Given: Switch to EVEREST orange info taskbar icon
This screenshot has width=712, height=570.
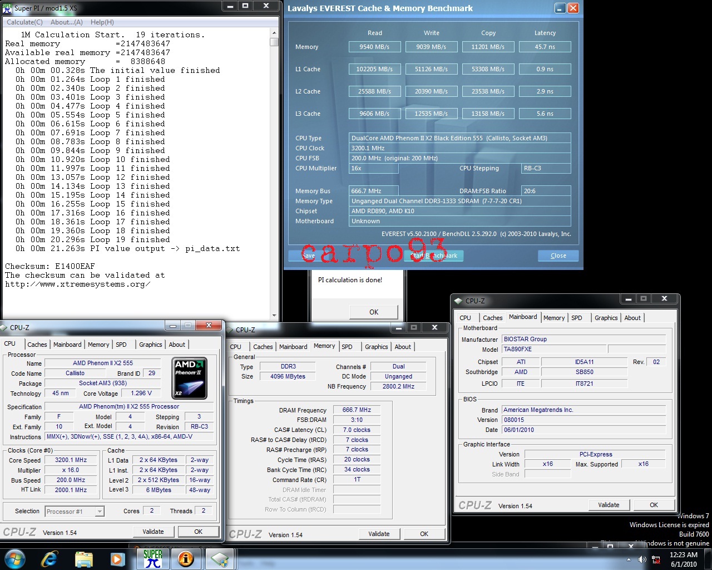Looking at the screenshot, I should (186, 558).
